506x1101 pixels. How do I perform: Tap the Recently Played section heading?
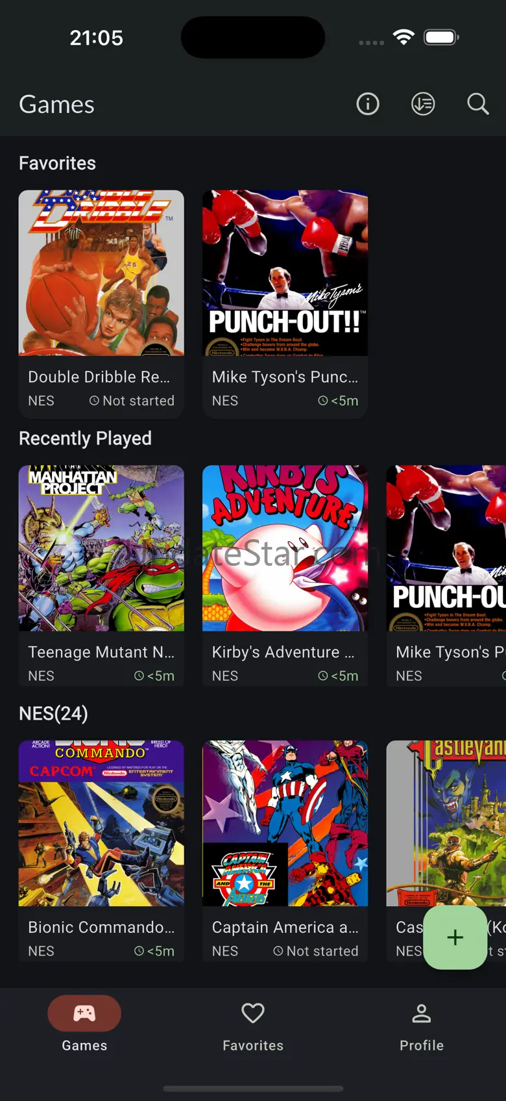pyautogui.click(x=85, y=438)
